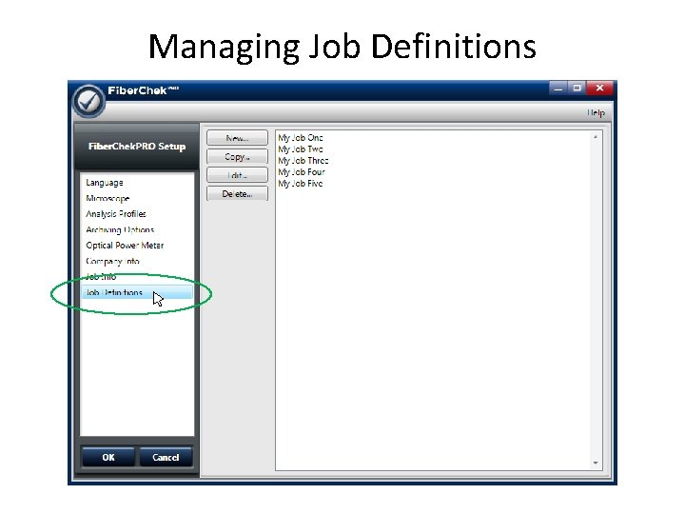Select "My Job Two" in the list
The image size is (685, 514).
tap(301, 149)
